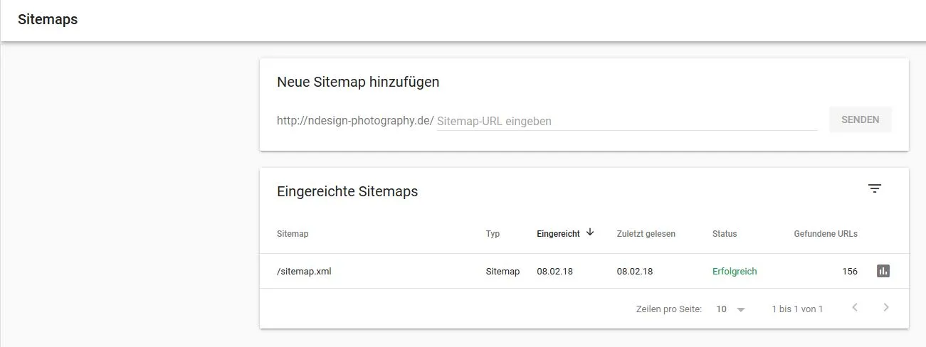Sort by the Eingereicht column header
The height and width of the screenshot is (347, 926).
[558, 233]
